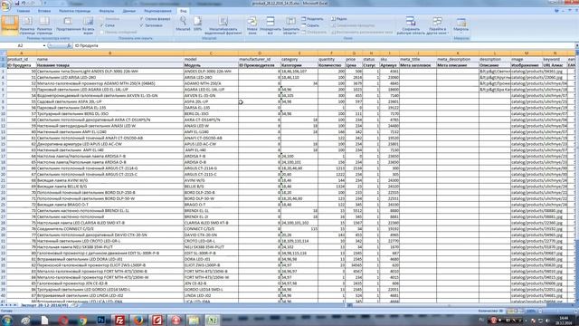Open the Рецензирование ribbon tab

(x=157, y=11)
